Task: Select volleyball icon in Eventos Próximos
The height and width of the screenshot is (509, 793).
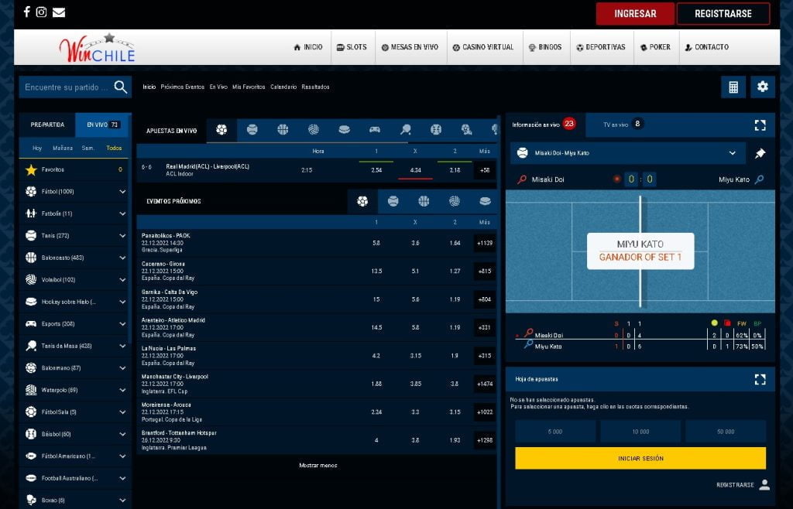Action: pos(455,201)
